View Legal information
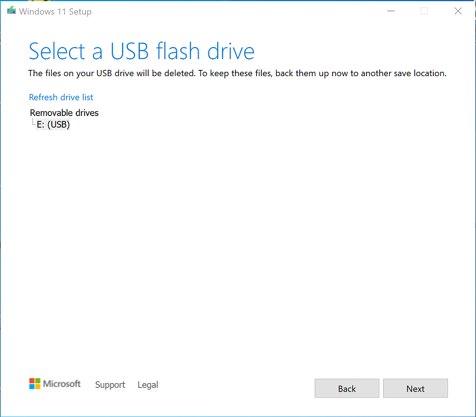 pos(148,384)
